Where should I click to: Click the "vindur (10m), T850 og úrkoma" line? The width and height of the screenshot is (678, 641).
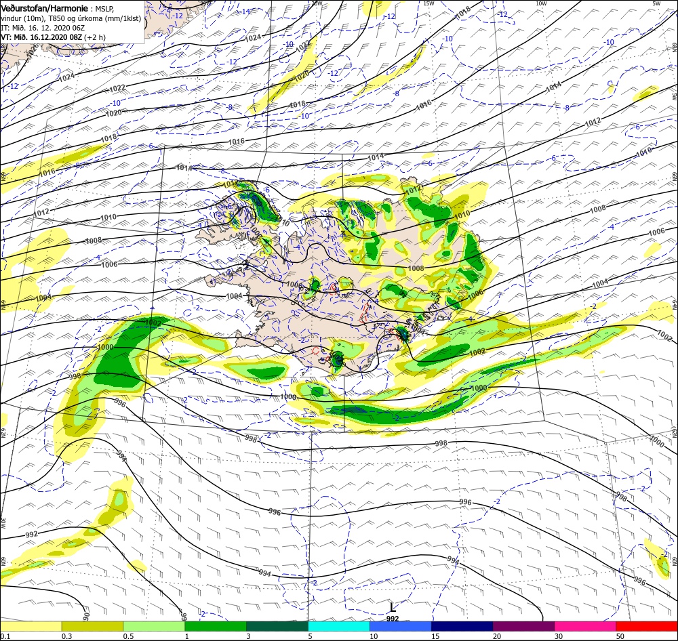tap(71, 18)
